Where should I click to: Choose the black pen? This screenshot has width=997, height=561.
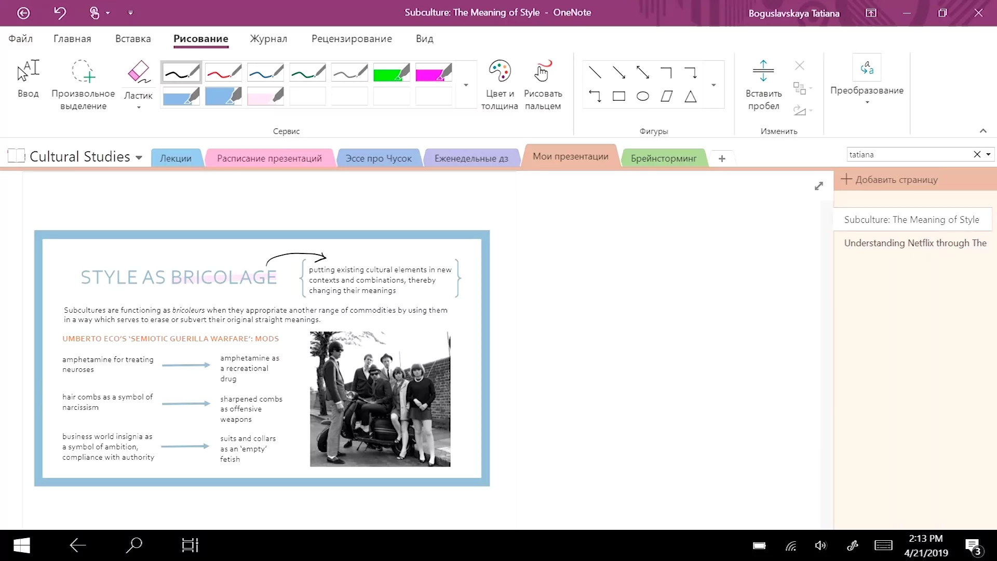pyautogui.click(x=181, y=72)
